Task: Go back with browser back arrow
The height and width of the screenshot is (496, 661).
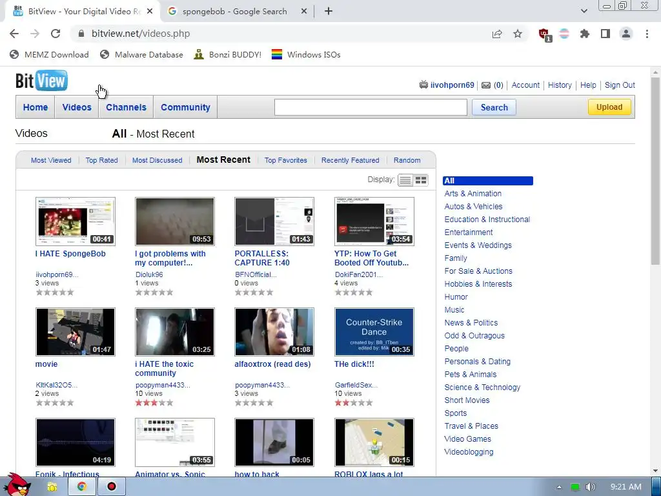Action: pyautogui.click(x=14, y=34)
